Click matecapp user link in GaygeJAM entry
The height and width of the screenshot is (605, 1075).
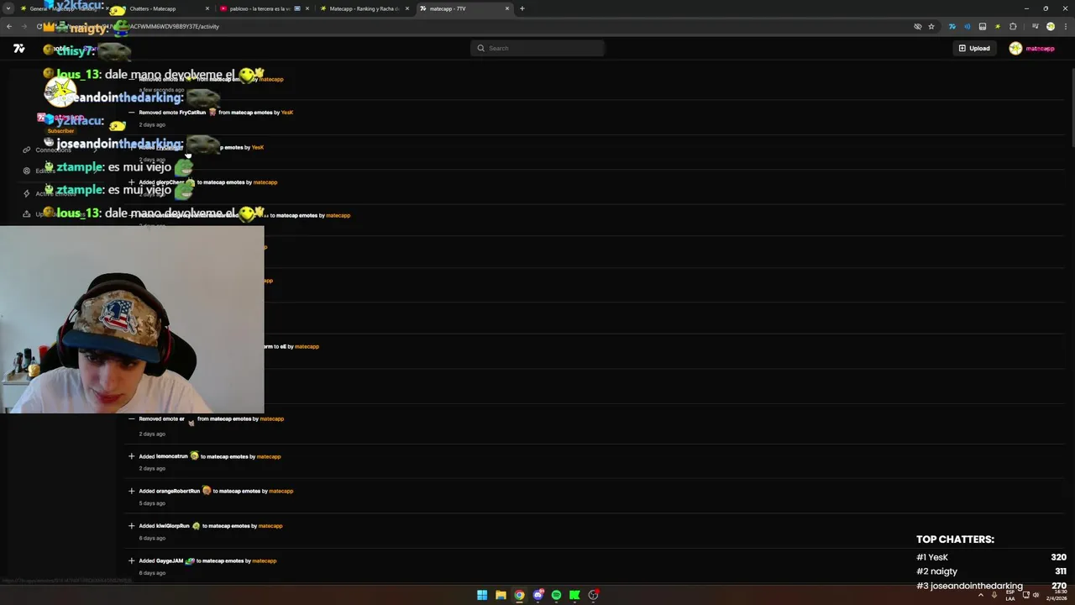(x=265, y=560)
